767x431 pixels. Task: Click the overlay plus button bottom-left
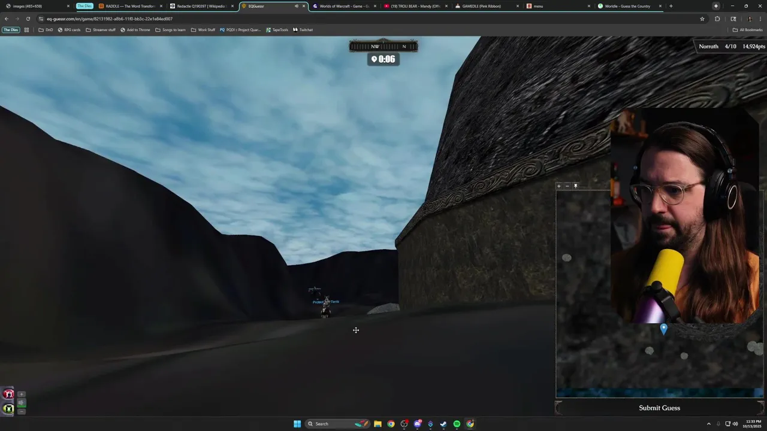[22, 394]
